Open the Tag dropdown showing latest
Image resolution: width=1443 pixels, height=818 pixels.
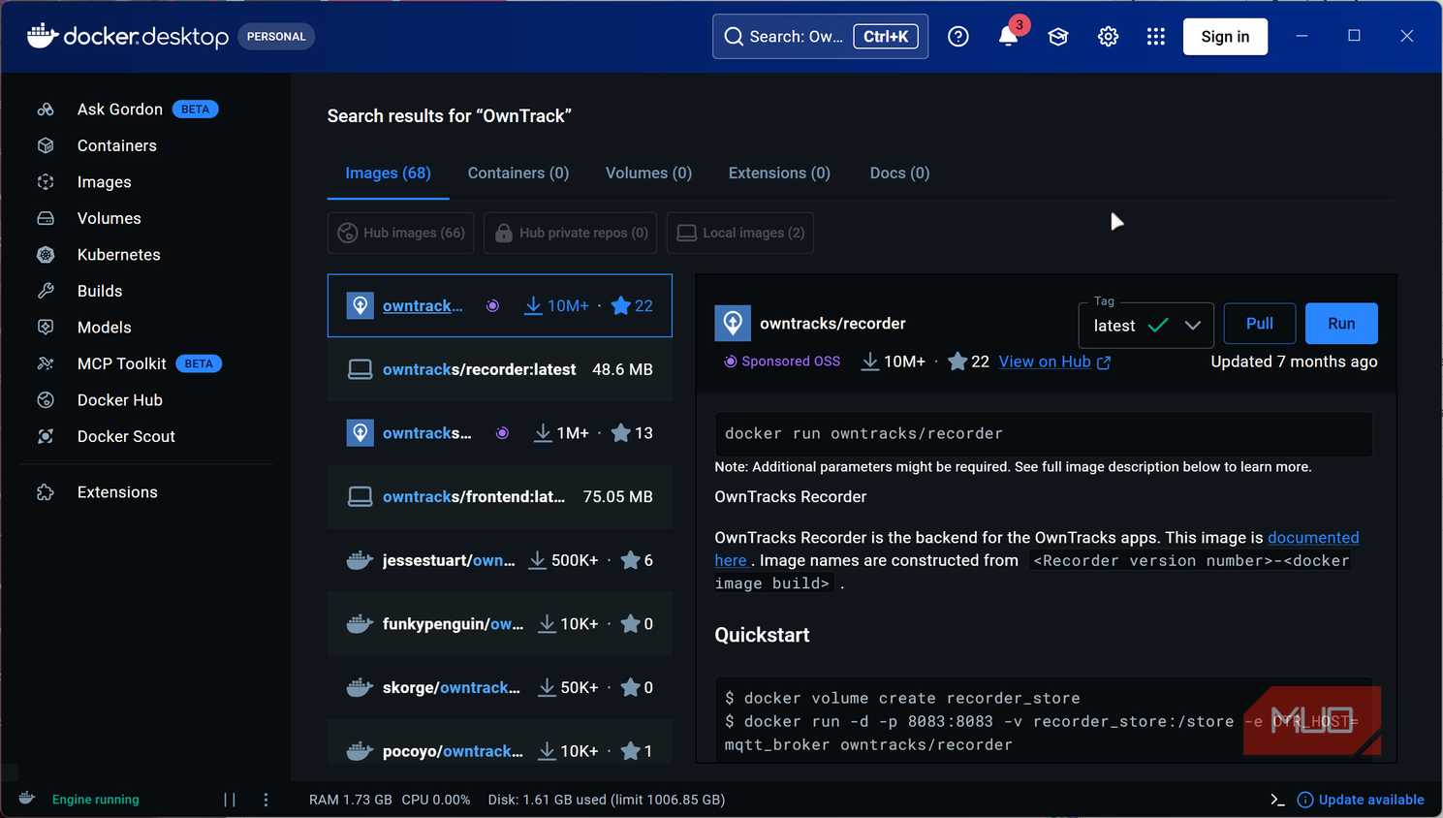tap(1145, 326)
